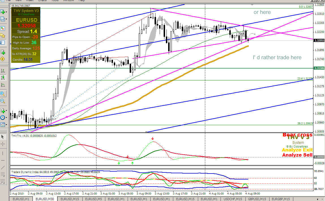Select the candlestick chart style icon
This screenshot has height=201, width=325.
[x=3, y=78]
